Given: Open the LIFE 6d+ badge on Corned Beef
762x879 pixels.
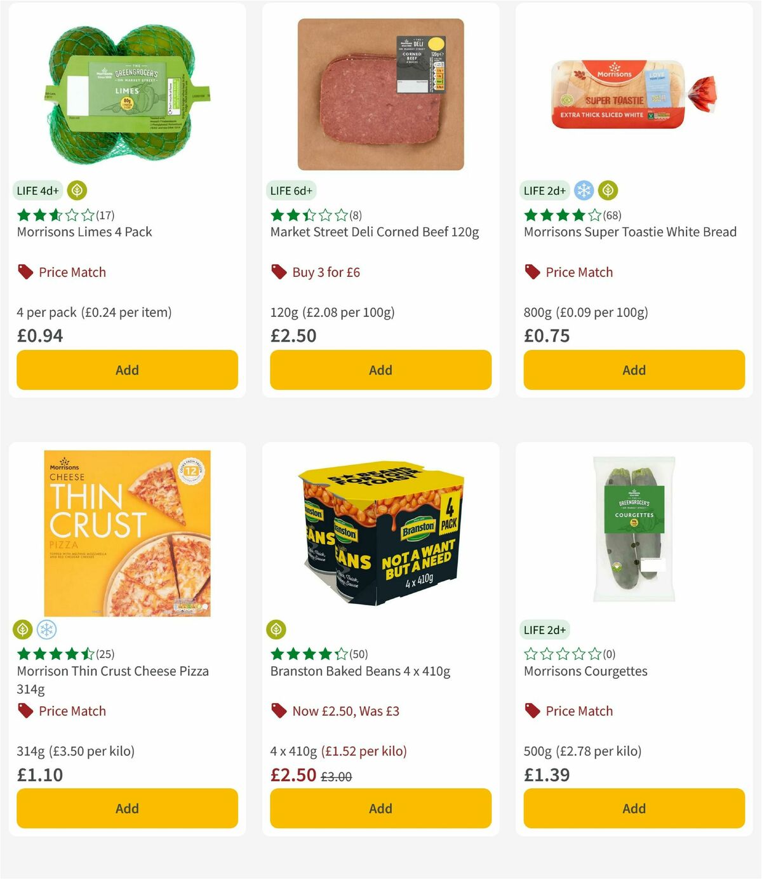Looking at the screenshot, I should pyautogui.click(x=291, y=190).
